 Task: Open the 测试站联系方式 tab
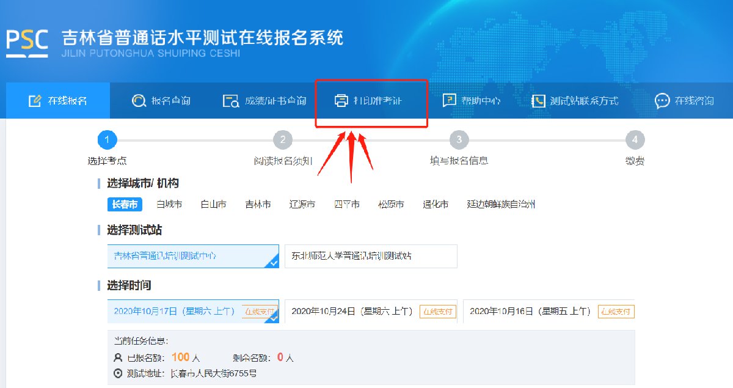point(575,101)
